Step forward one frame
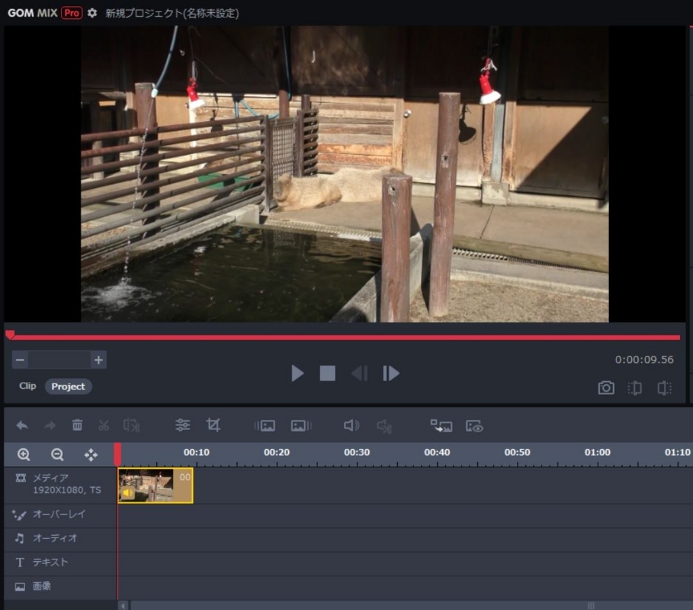693x610 pixels. (x=390, y=373)
